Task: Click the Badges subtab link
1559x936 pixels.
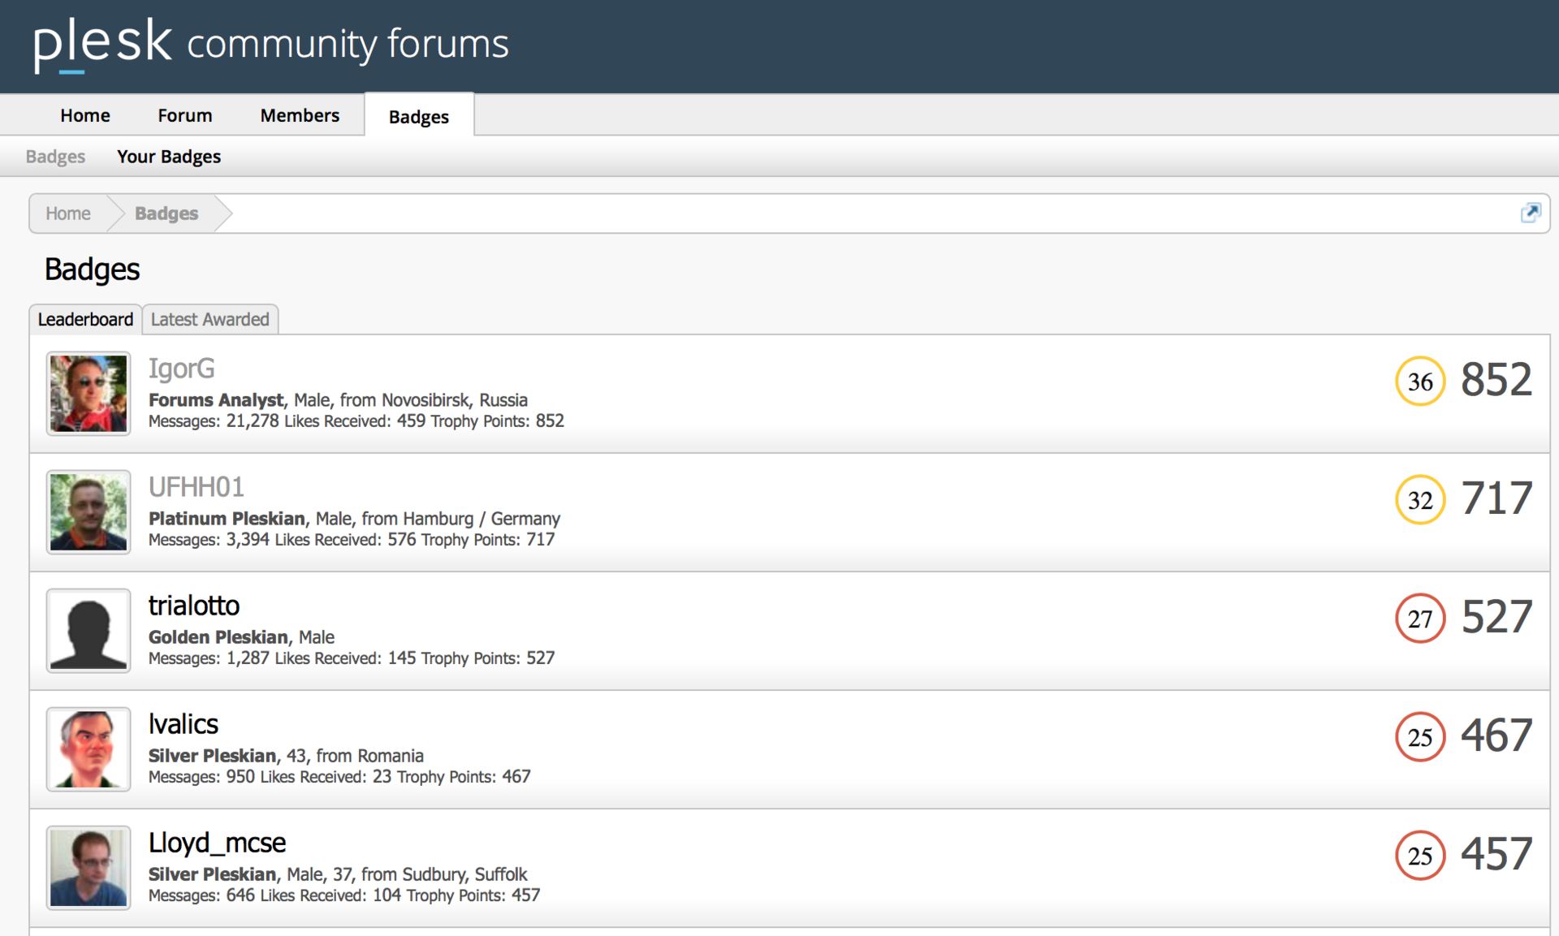Action: [57, 157]
